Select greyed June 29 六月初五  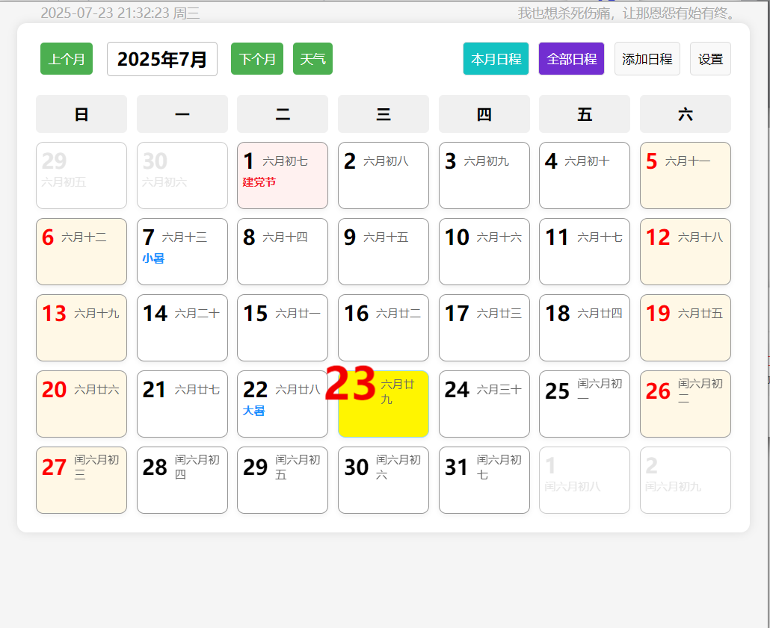[81, 175]
